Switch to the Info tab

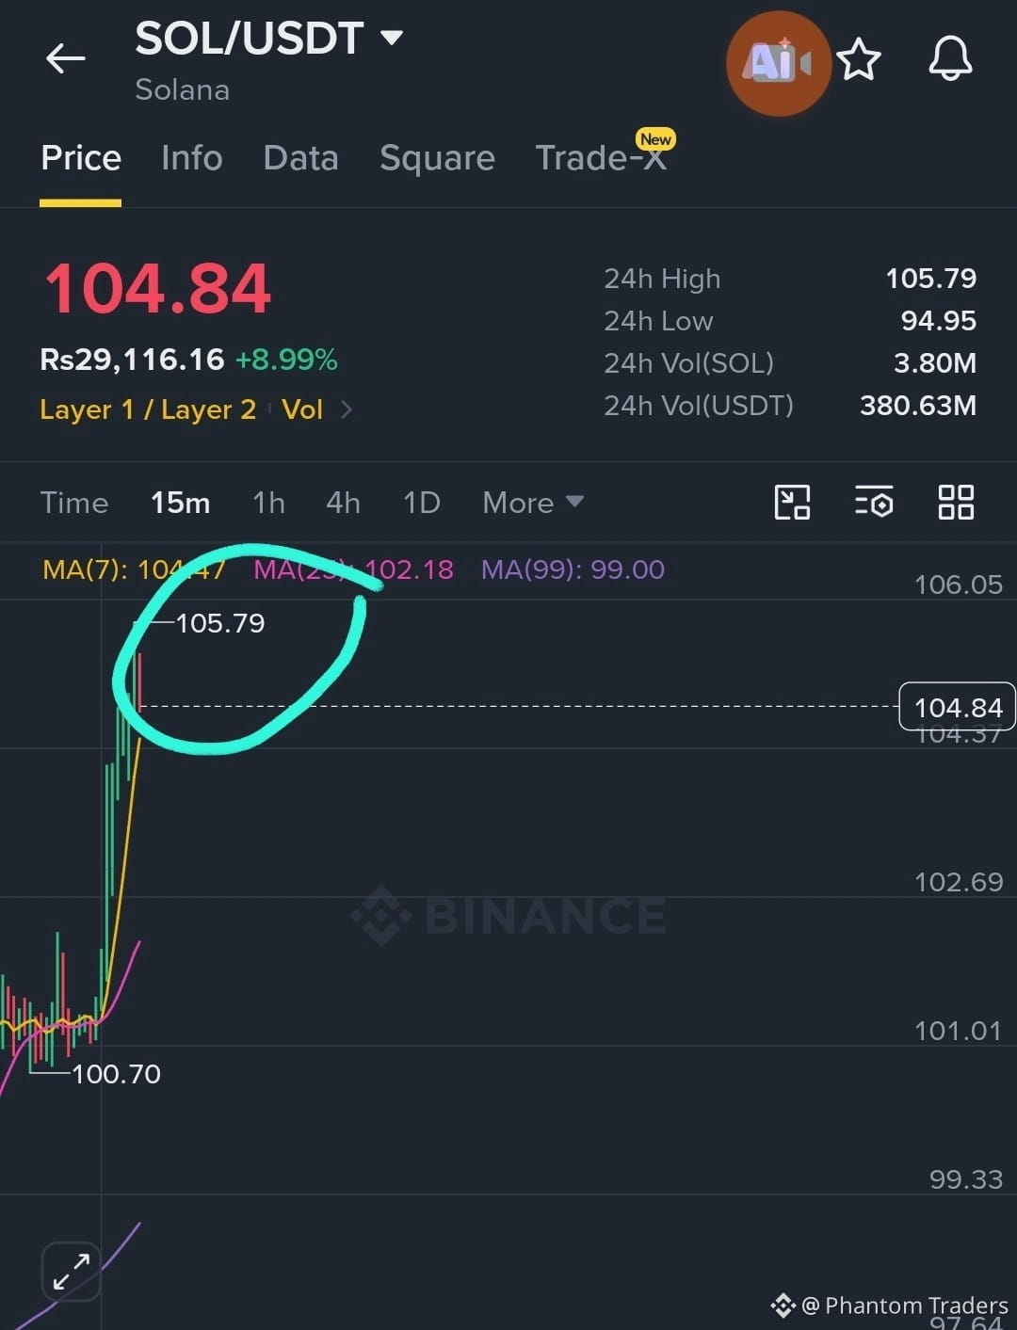click(x=192, y=158)
